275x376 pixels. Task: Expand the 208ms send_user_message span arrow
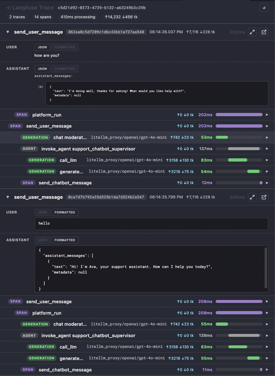(267, 302)
